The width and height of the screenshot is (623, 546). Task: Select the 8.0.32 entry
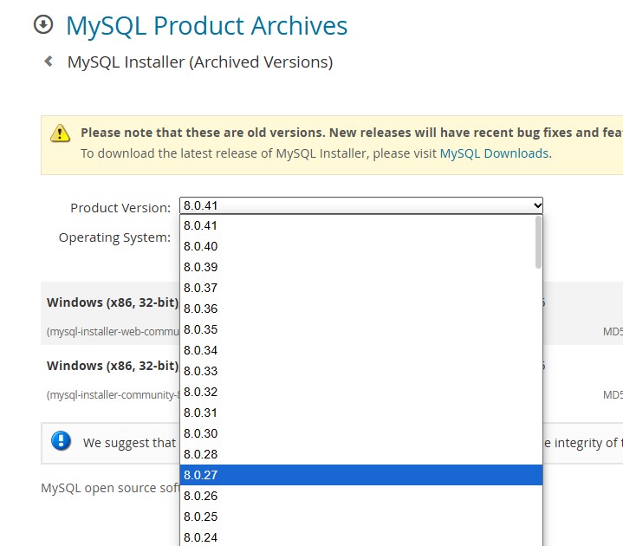361,392
